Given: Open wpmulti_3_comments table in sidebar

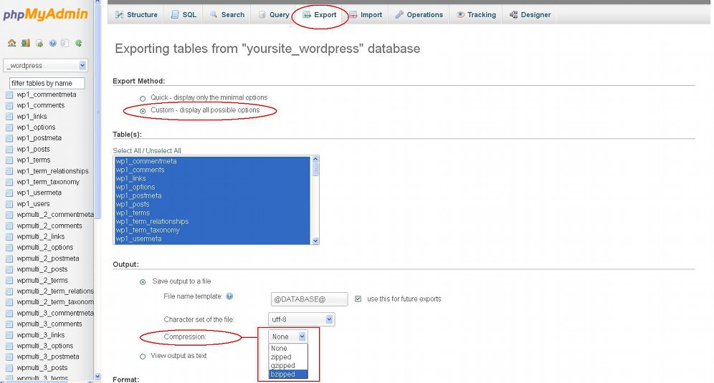Looking at the screenshot, I should pyautogui.click(x=49, y=324).
